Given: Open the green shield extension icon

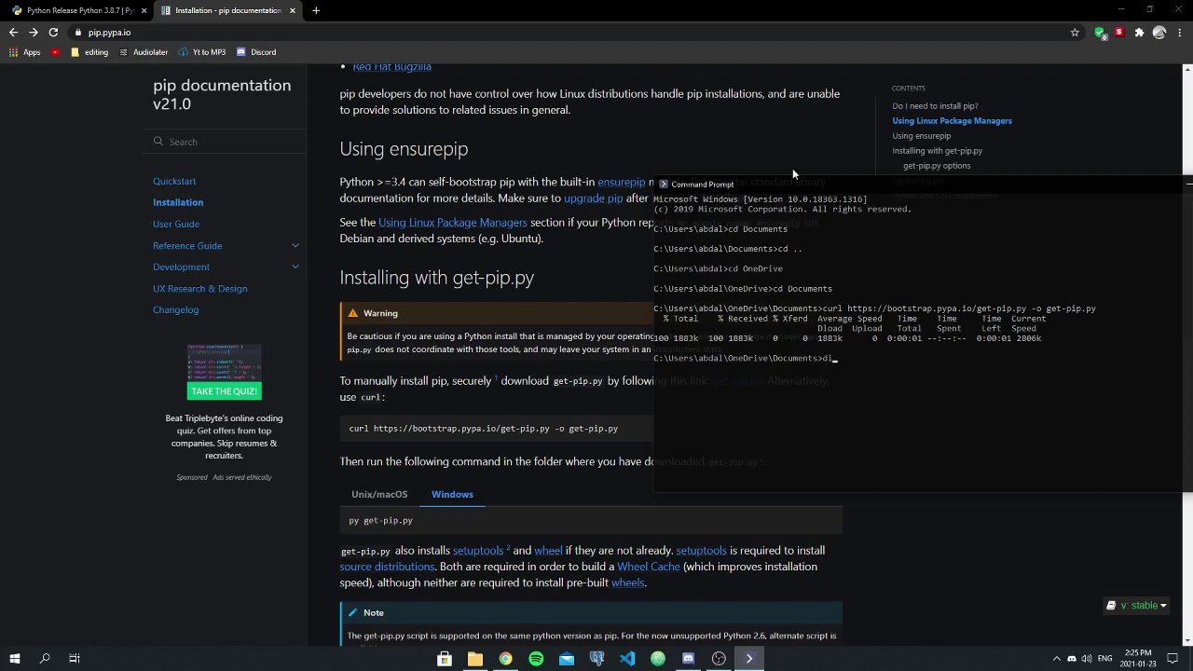Looking at the screenshot, I should click(x=1101, y=33).
